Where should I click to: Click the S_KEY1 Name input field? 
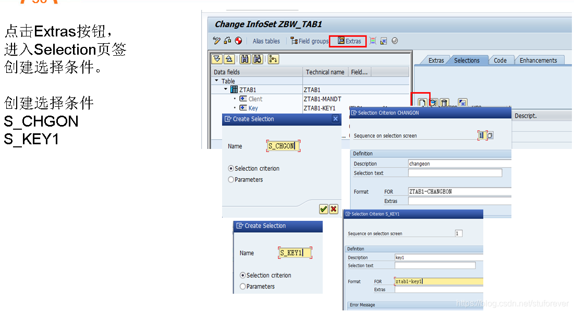(x=295, y=253)
